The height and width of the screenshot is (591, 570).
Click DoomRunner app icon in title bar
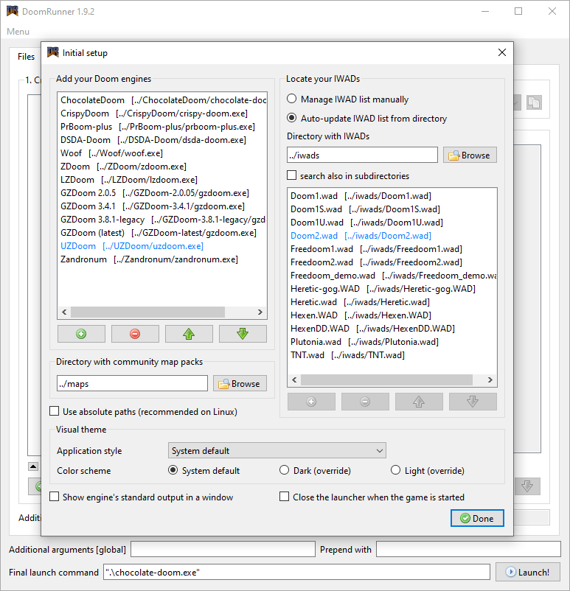tap(13, 11)
